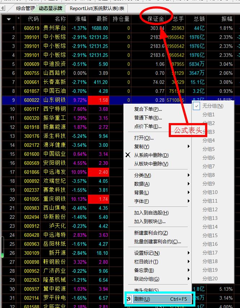Click the asterisk marker column header
The height and width of the screenshot is (308, 240).
pos(18,19)
